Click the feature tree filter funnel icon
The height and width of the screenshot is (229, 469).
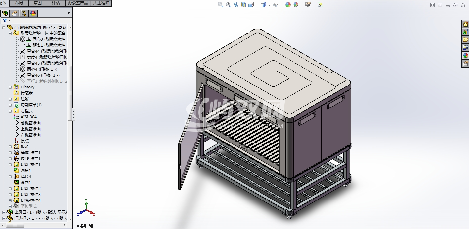click(5, 20)
